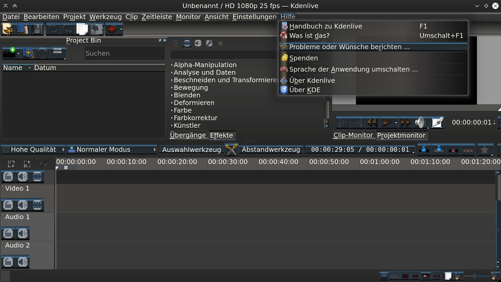The width and height of the screenshot is (501, 282).
Task: Expand the Farbkorrektur effects category
Action: click(x=172, y=118)
